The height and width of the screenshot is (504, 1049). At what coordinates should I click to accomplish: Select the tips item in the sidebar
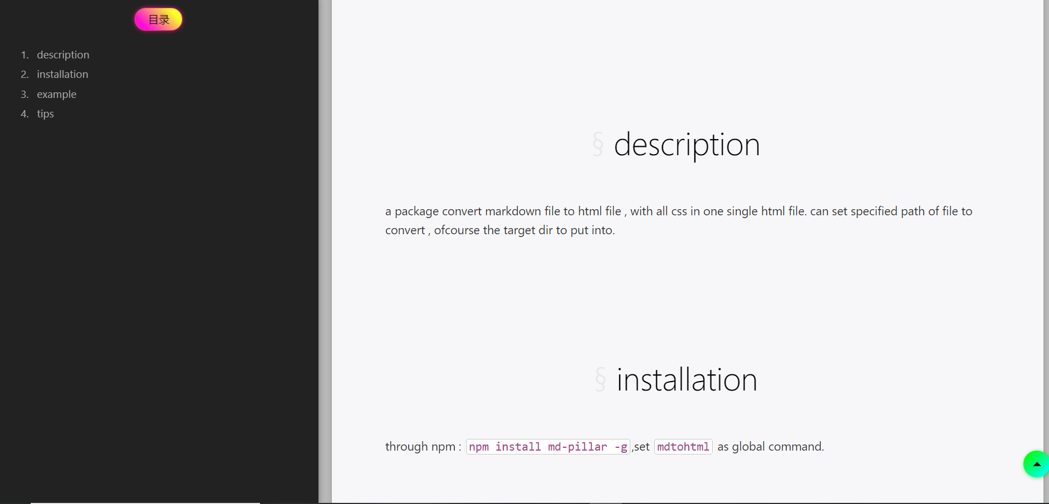pos(45,113)
